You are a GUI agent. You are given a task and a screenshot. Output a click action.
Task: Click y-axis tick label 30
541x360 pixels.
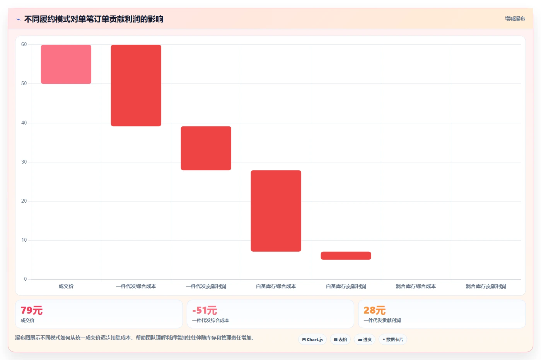[x=24, y=162]
